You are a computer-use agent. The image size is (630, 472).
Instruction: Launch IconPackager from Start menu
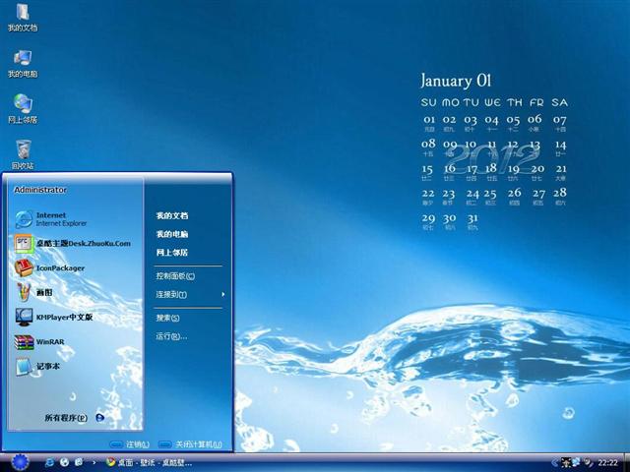[49, 268]
